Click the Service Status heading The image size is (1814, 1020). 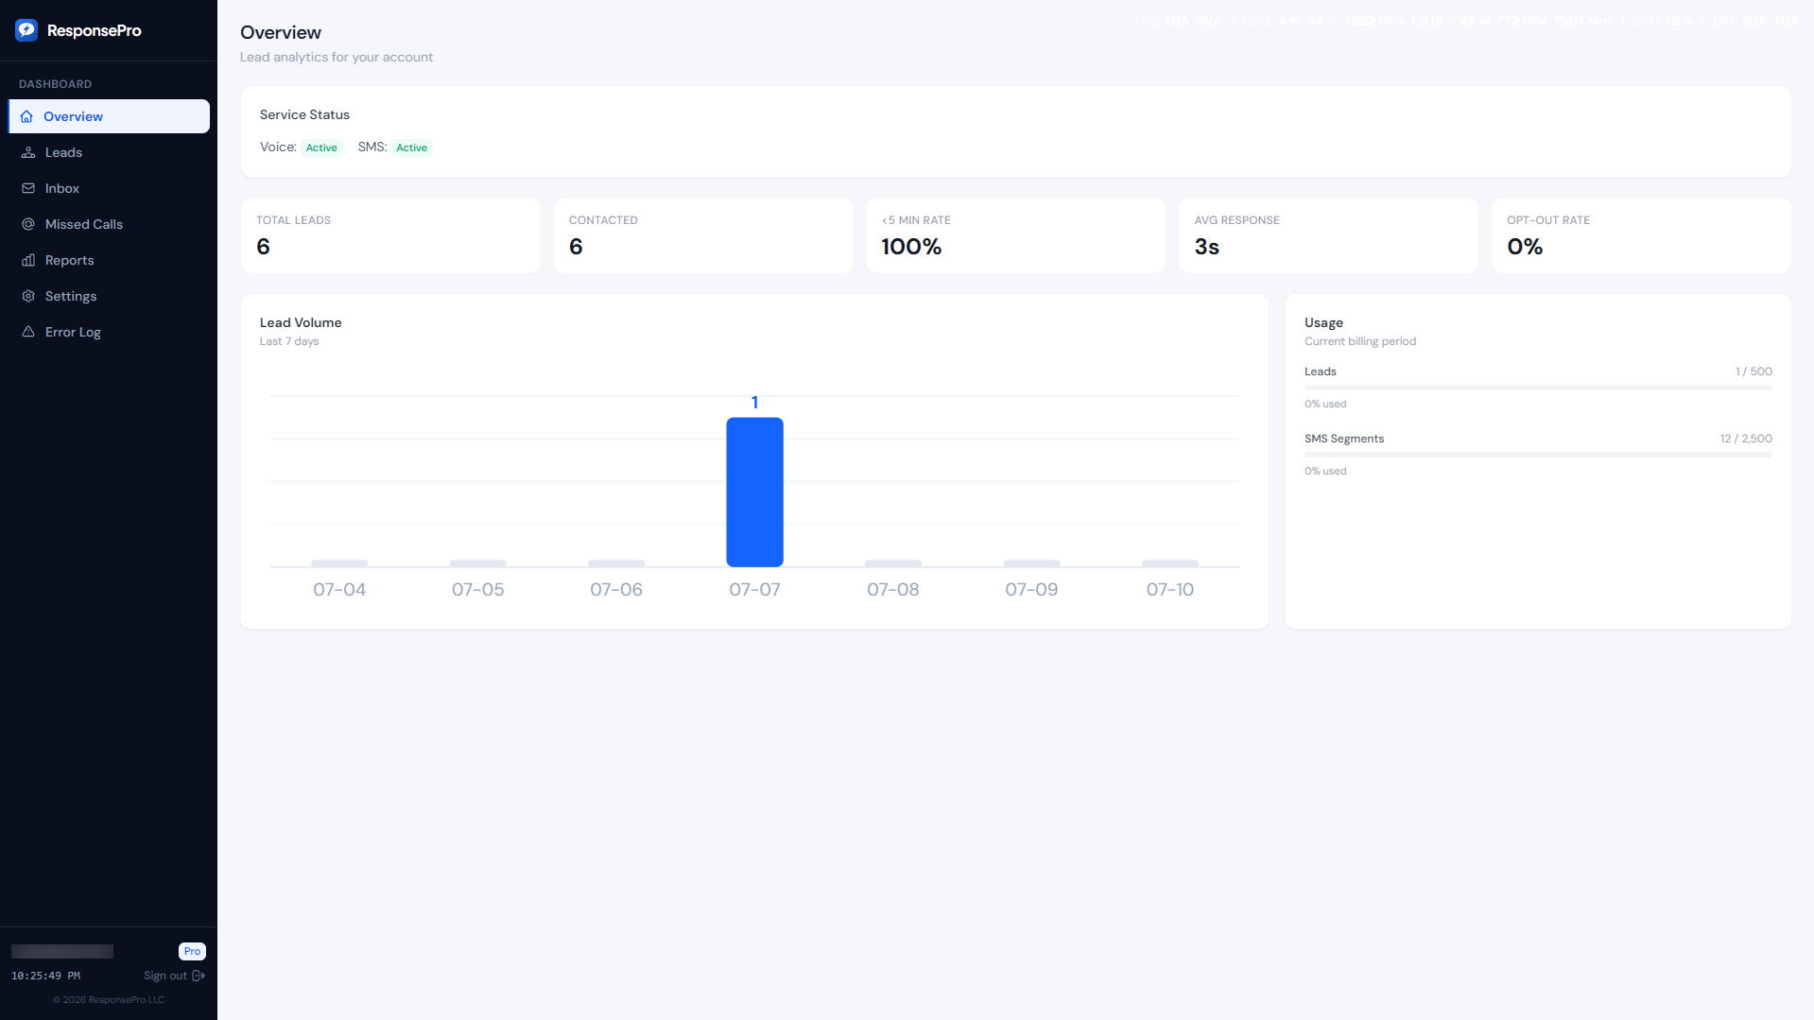tap(304, 114)
